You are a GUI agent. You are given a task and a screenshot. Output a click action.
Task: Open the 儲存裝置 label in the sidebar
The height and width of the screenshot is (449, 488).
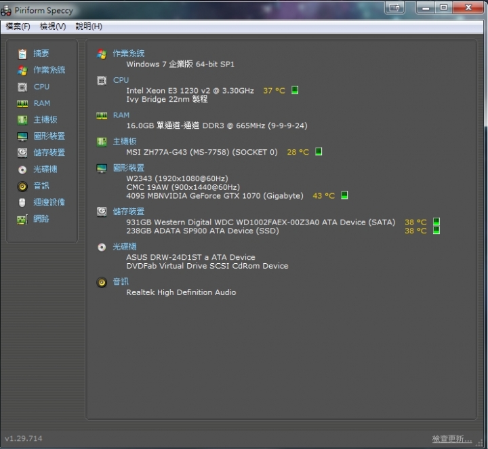[49, 153]
